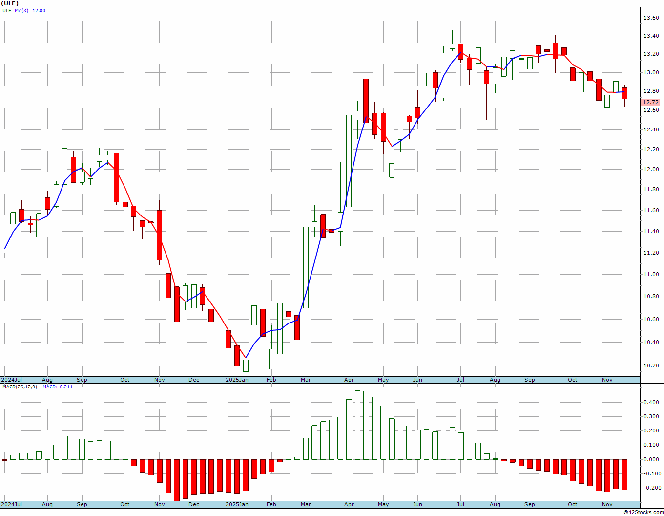
Task: Click the (ULE) chart title
Action: pos(10,3)
